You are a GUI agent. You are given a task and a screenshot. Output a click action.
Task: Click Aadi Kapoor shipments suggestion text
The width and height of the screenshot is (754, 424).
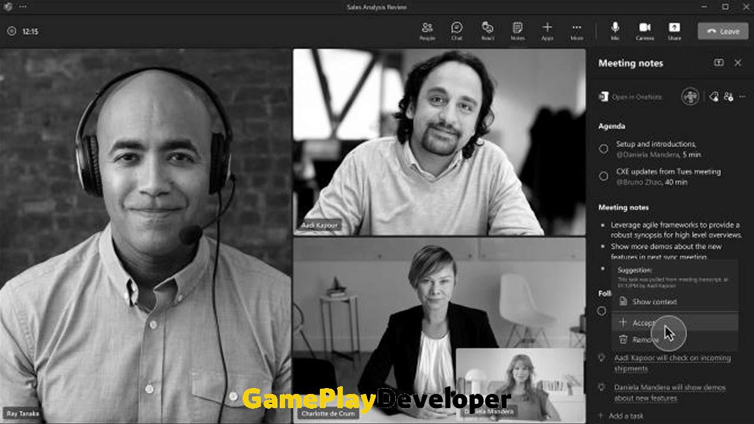coord(672,363)
